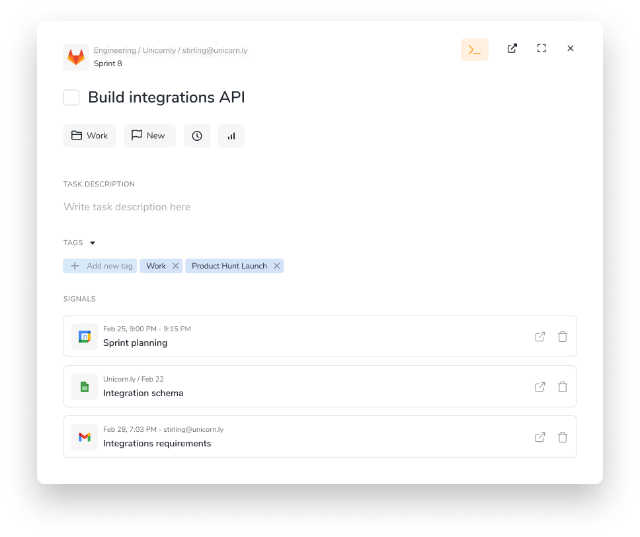This screenshot has height=537, width=640.
Task: Click Add new tag
Action: [x=100, y=266]
